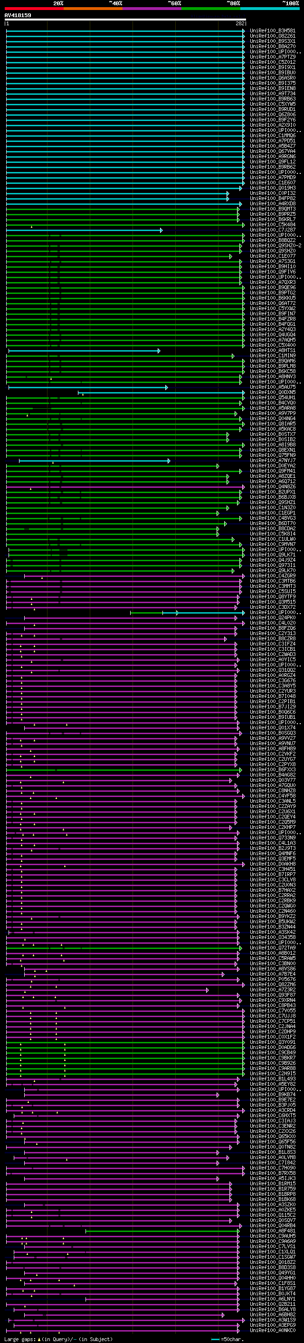Select the query name AV418159

coord(18,15)
